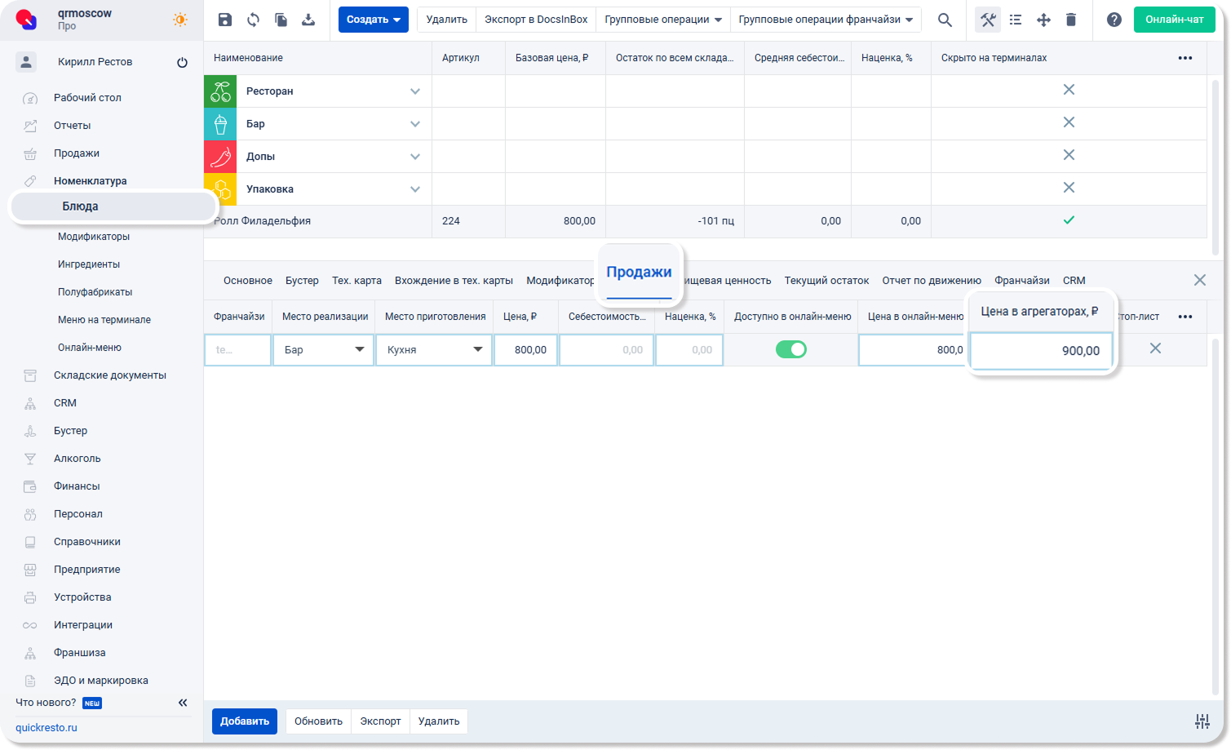Open Складские документы in sidebar
This screenshot has height=750, width=1231.
(x=109, y=375)
